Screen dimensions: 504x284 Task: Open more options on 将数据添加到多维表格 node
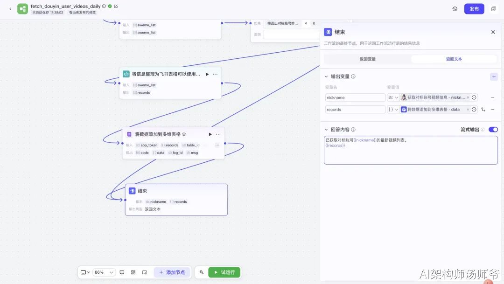click(218, 134)
